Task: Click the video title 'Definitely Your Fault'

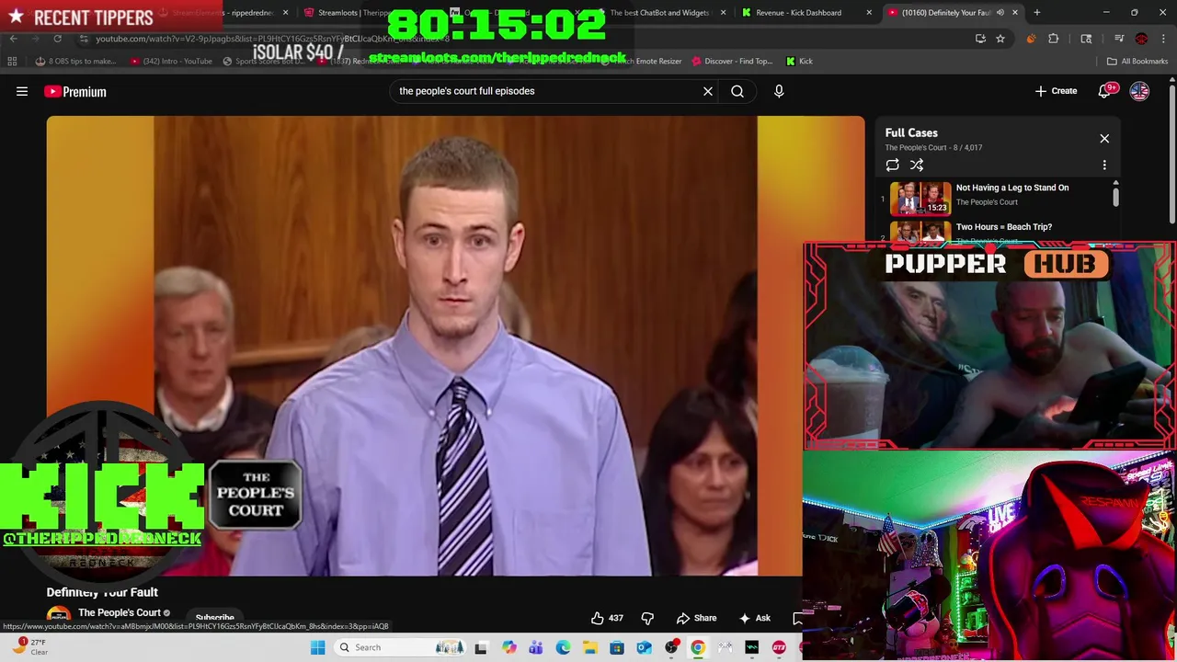Action: [x=102, y=592]
